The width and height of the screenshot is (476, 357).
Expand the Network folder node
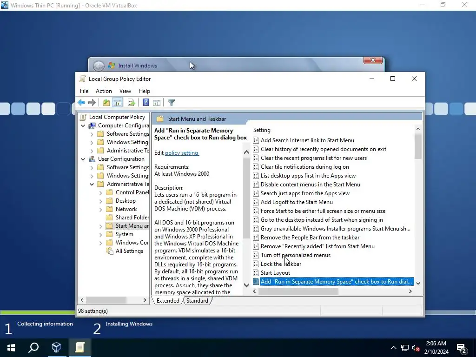pos(100,209)
